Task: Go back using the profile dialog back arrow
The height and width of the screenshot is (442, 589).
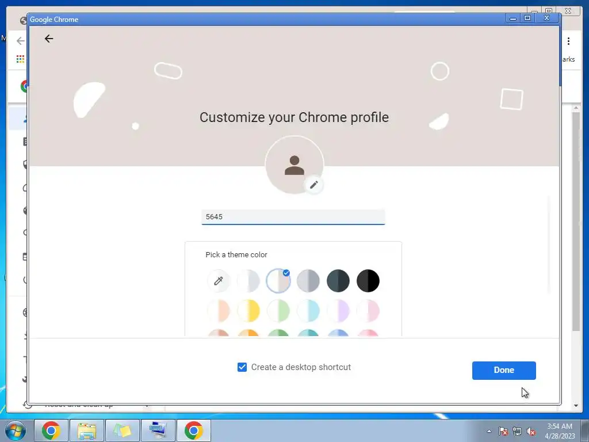Action: pyautogui.click(x=49, y=39)
